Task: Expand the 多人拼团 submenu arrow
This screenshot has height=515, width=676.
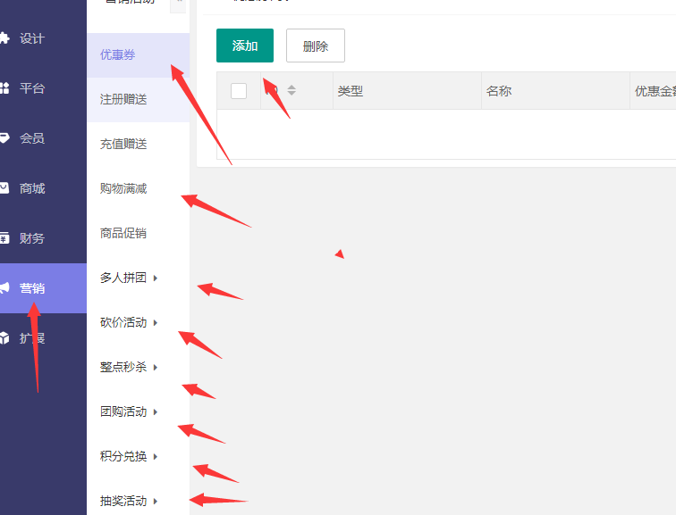Action: (156, 278)
